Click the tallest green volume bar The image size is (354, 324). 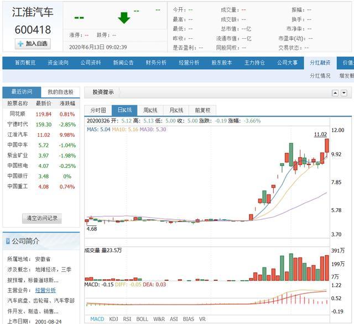(x=291, y=267)
